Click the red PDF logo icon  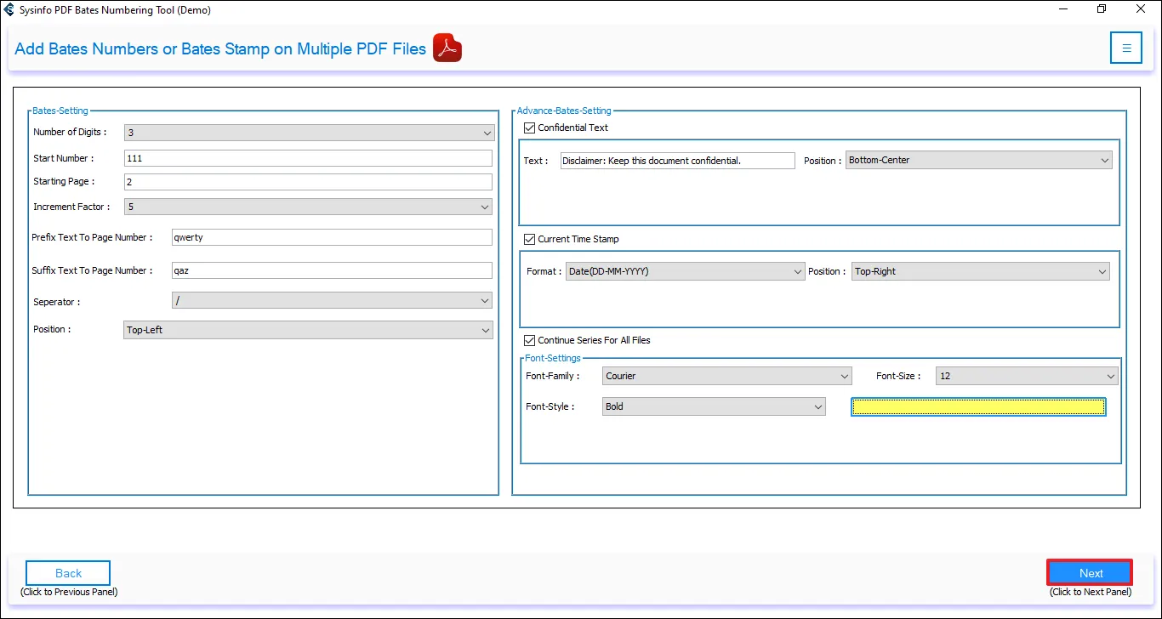coord(447,48)
